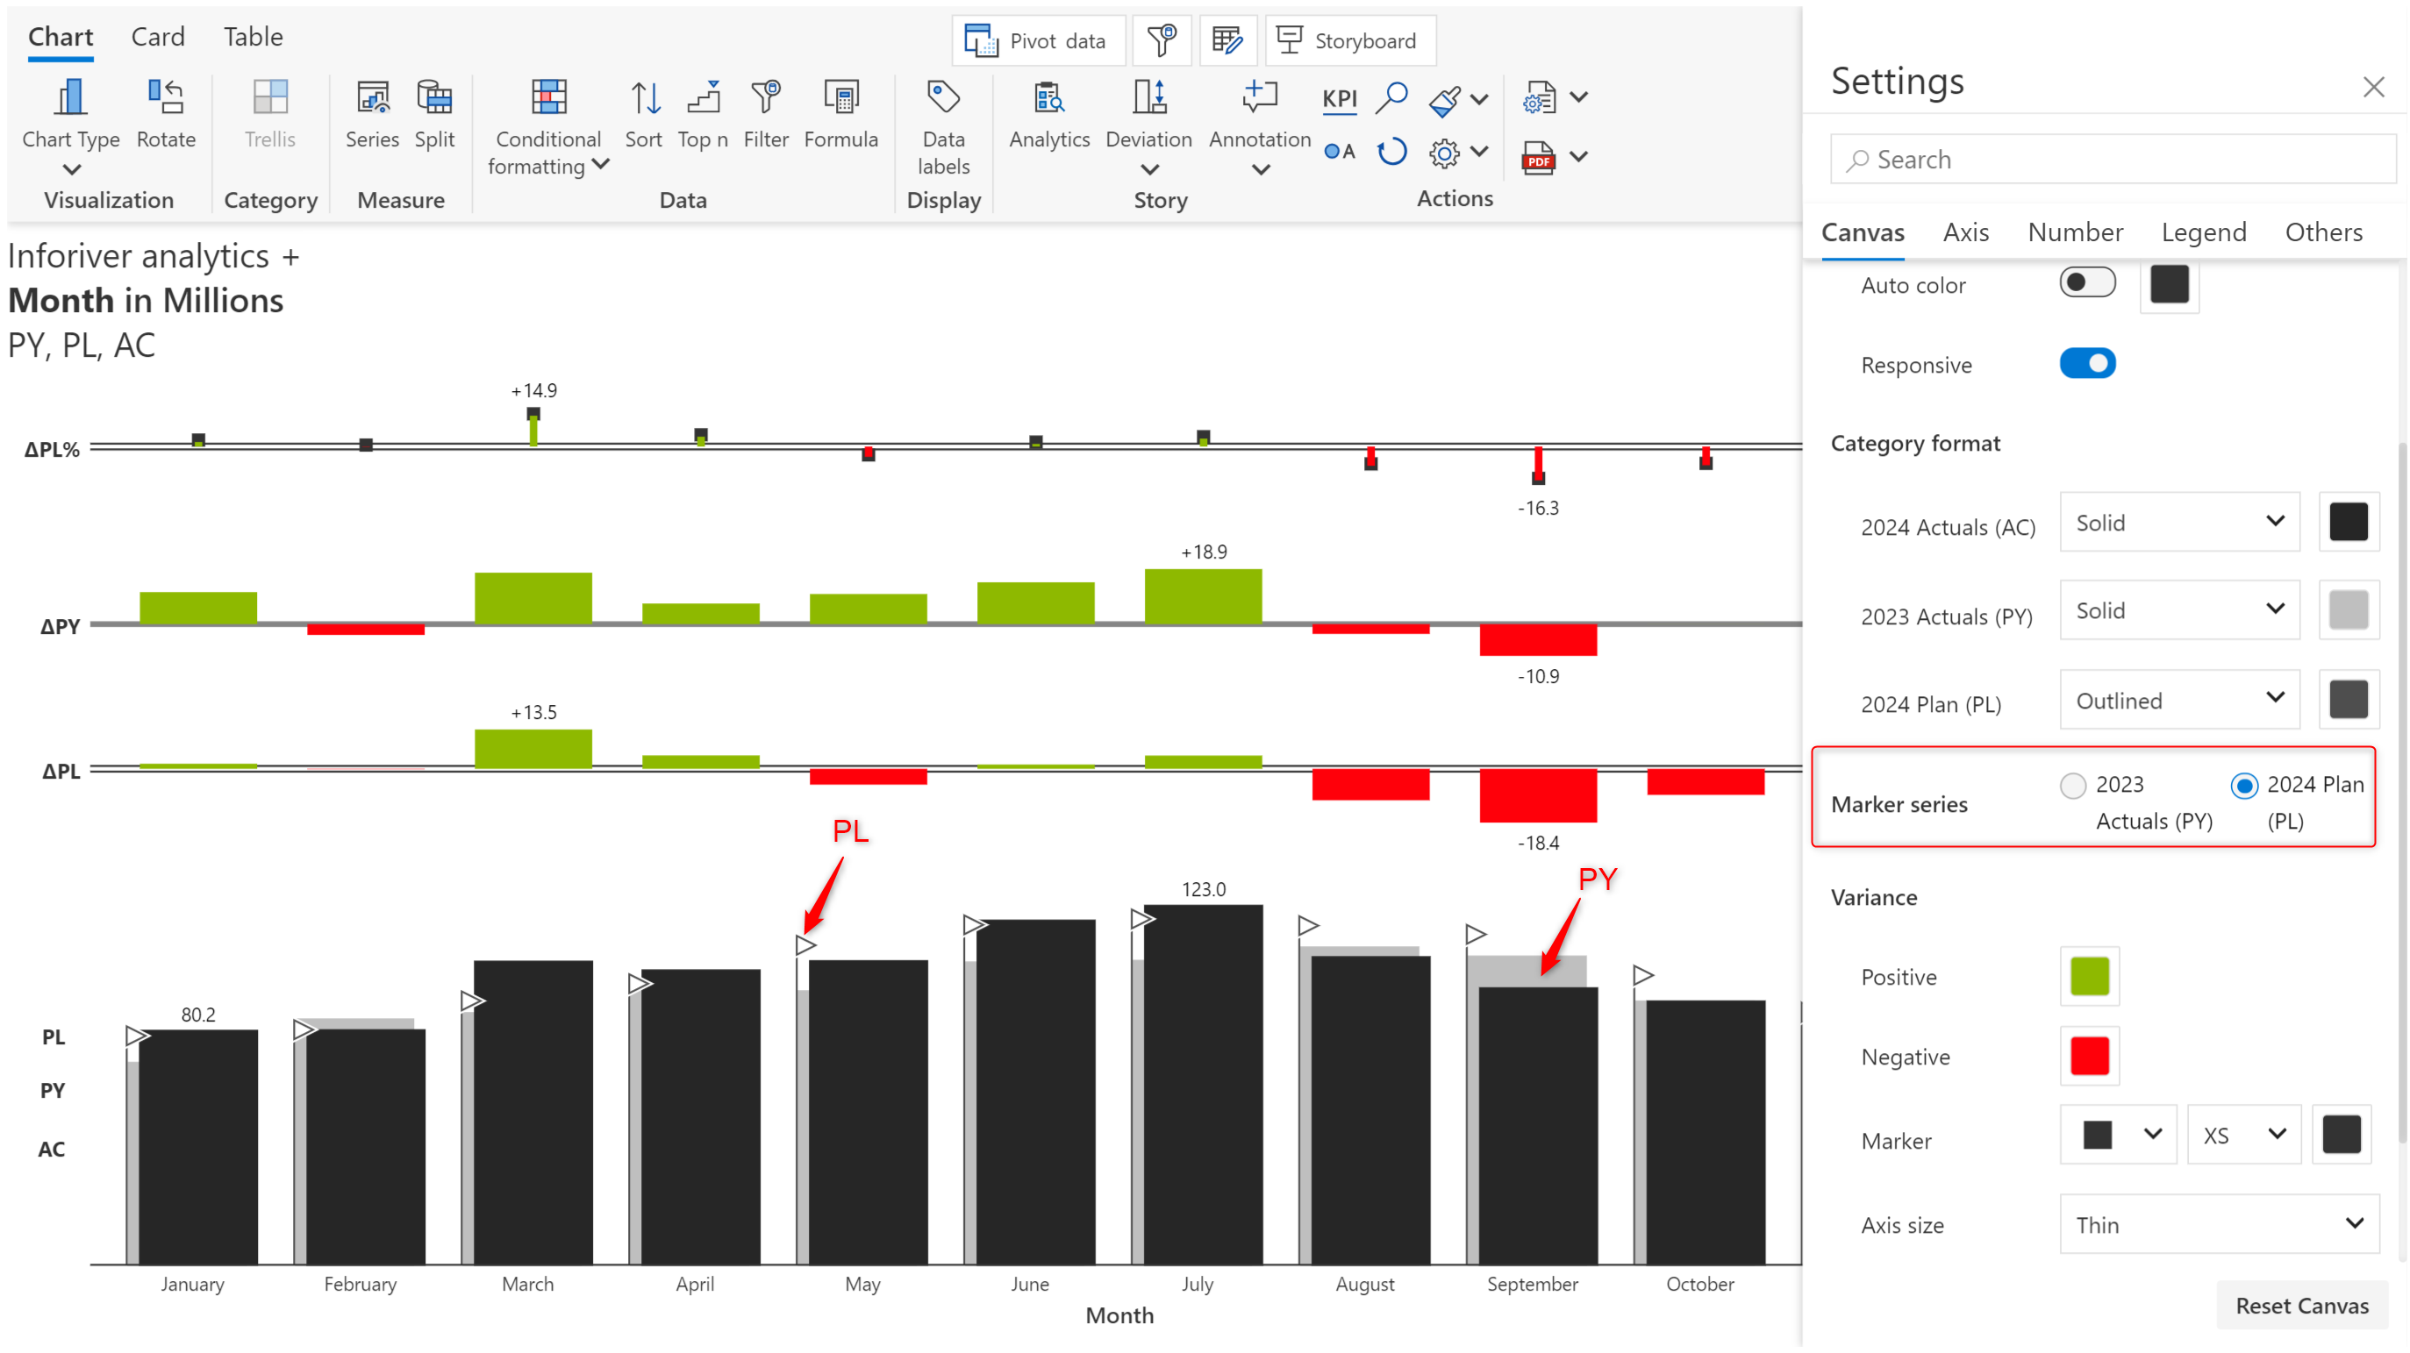Switch to the Table tab
Screen dimensions: 2410x1353
[253, 37]
